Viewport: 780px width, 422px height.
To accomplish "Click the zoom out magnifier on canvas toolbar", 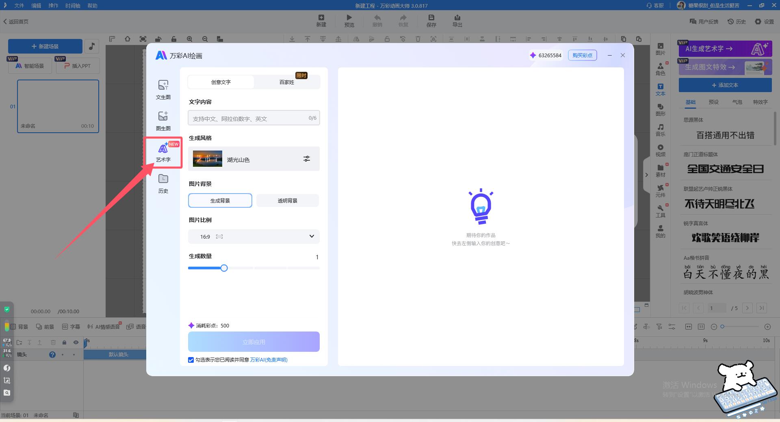I will coord(205,39).
